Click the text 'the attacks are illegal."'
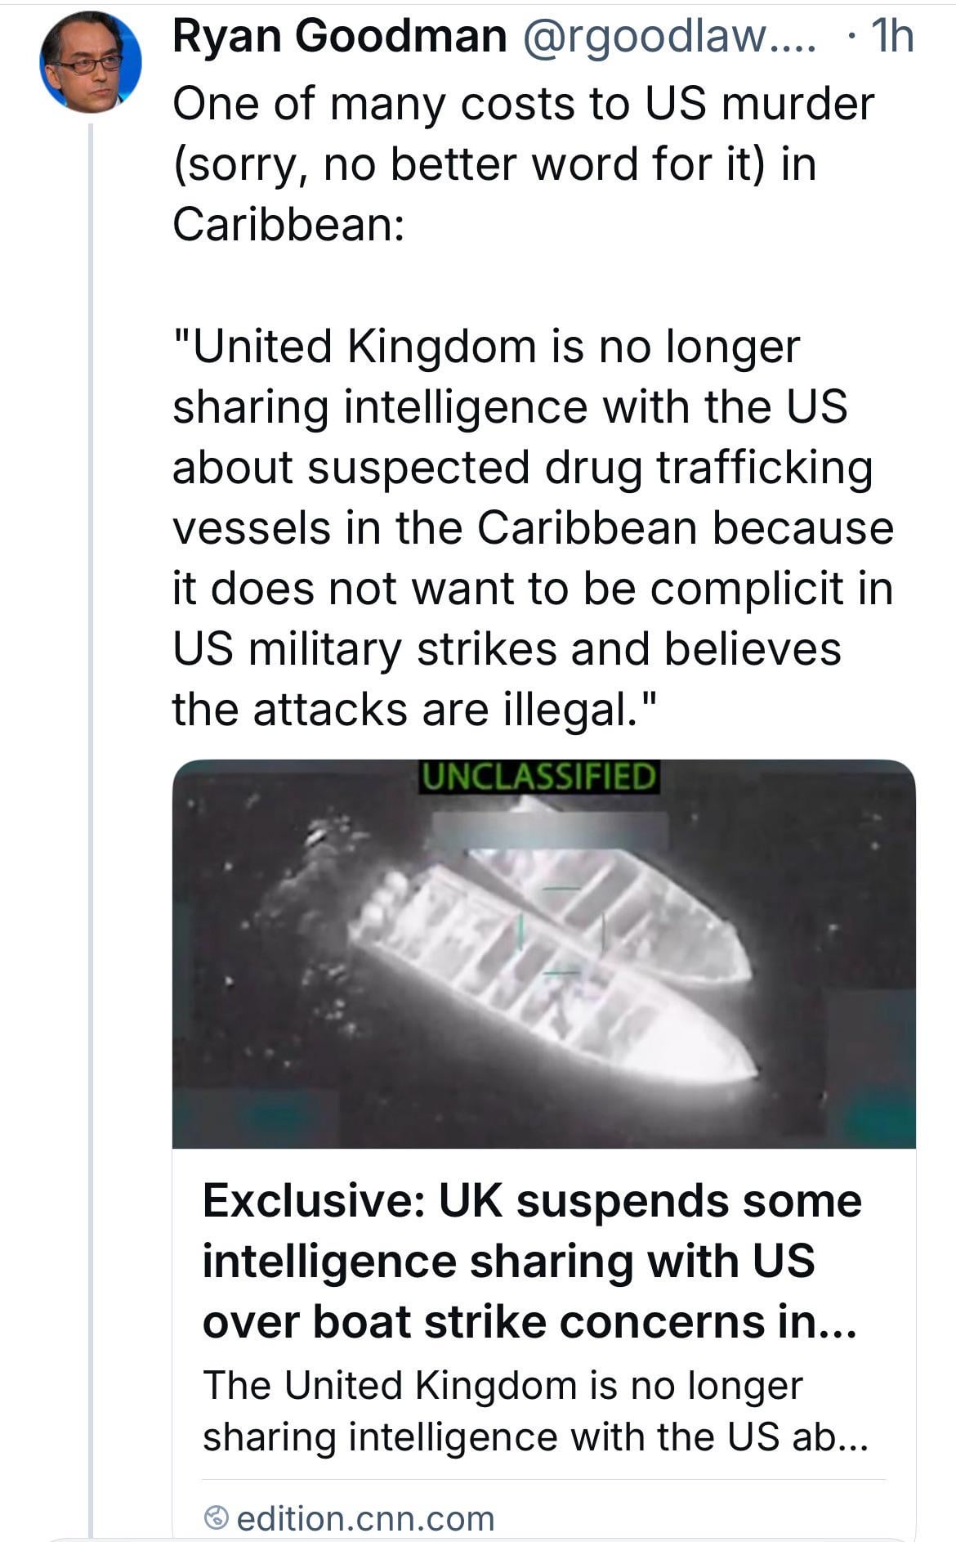 point(414,709)
